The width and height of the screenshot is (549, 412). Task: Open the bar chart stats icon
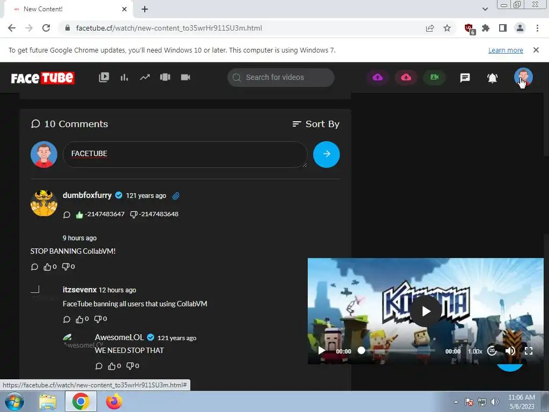click(124, 77)
